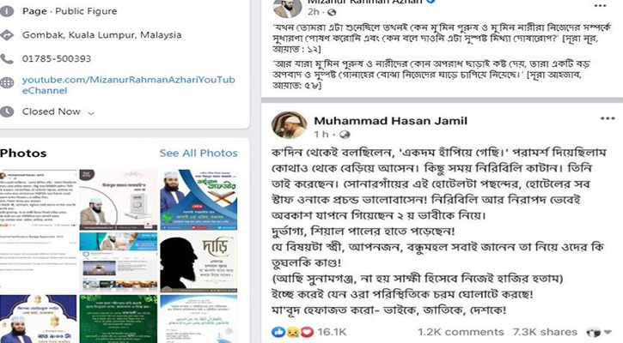Viewport: 623px width, 343px height.
Task: Click the 1h timestamp on Hasan Jamil's post
Action: click(x=321, y=135)
